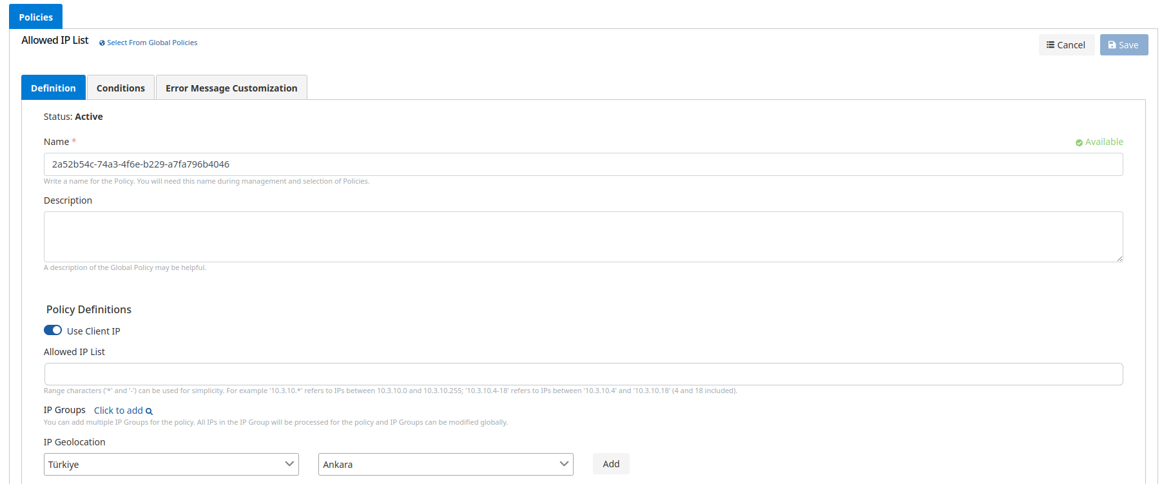Click the list icon on Cancel button
This screenshot has height=484, width=1162.
[1051, 45]
